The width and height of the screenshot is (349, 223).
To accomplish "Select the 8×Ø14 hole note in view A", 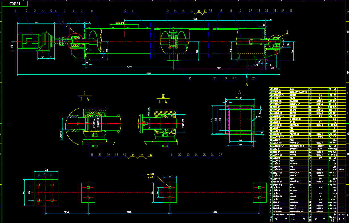I will coord(258,117).
